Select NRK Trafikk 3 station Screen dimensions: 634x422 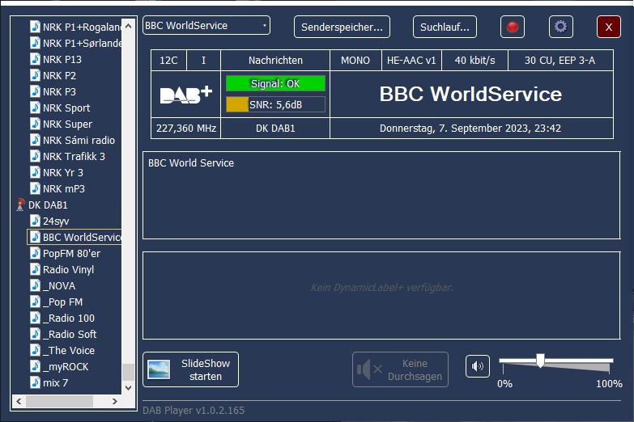(x=74, y=156)
